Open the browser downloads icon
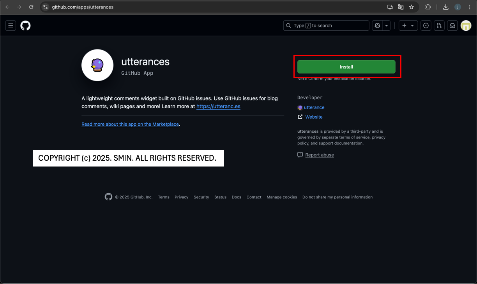 coord(446,7)
